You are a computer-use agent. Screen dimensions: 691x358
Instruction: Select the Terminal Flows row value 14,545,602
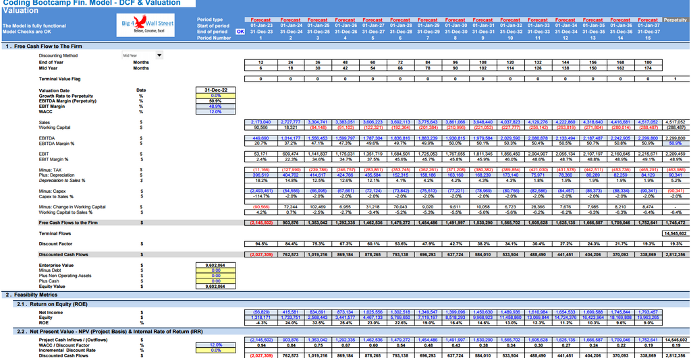[675, 233]
